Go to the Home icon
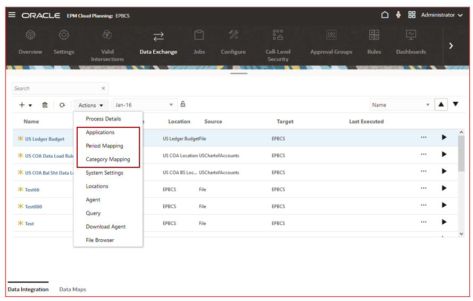473x301 pixels. coord(385,15)
